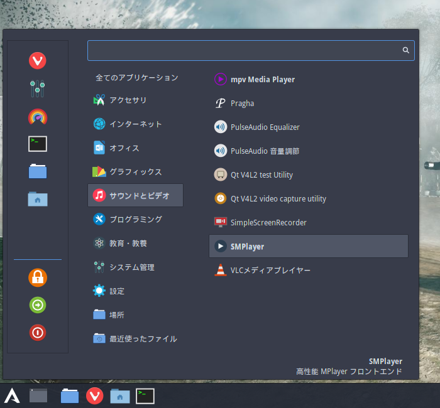Launch SMPlayer from the app list
Viewport: 440px width, 408px height.
309,246
